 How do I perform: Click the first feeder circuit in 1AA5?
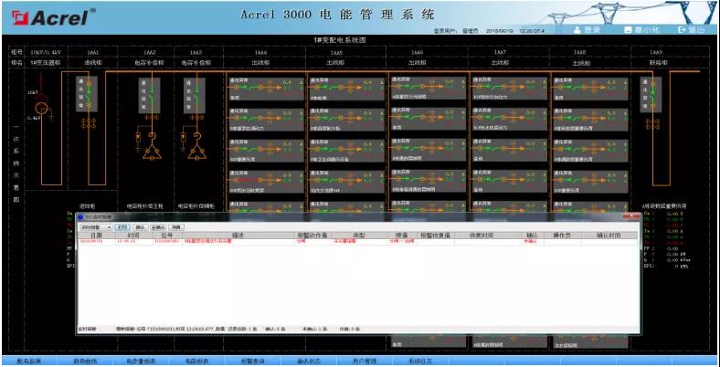pyautogui.click(x=346, y=89)
